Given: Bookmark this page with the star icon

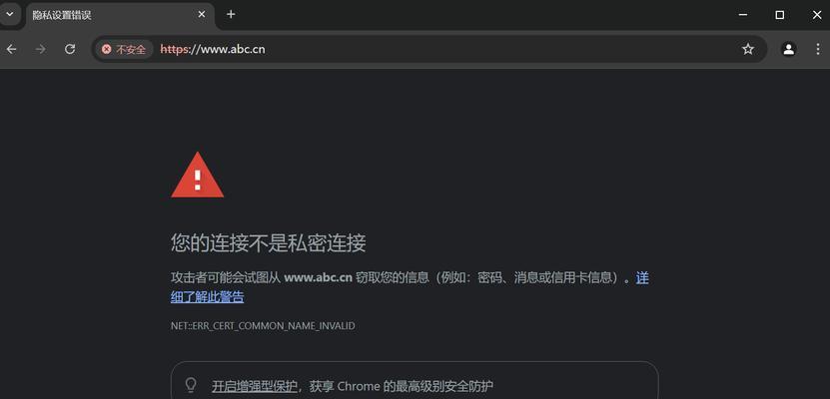Looking at the screenshot, I should (x=747, y=49).
